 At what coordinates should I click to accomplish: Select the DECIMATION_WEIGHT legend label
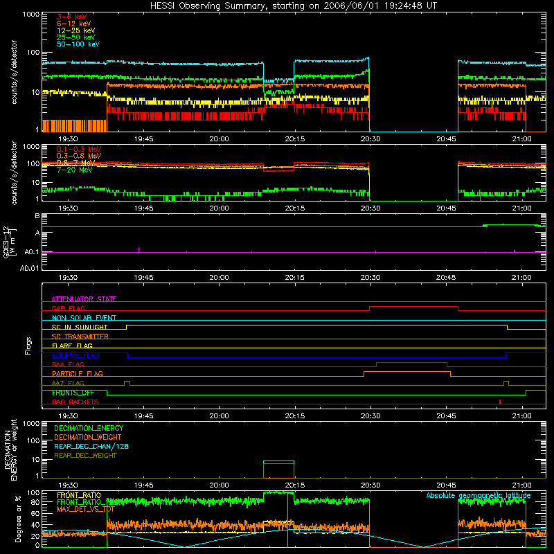click(x=88, y=438)
